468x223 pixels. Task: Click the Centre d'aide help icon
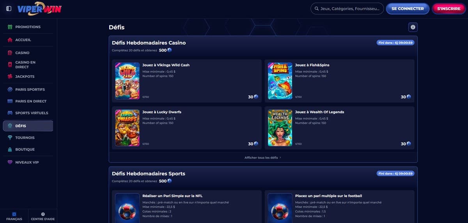43,214
